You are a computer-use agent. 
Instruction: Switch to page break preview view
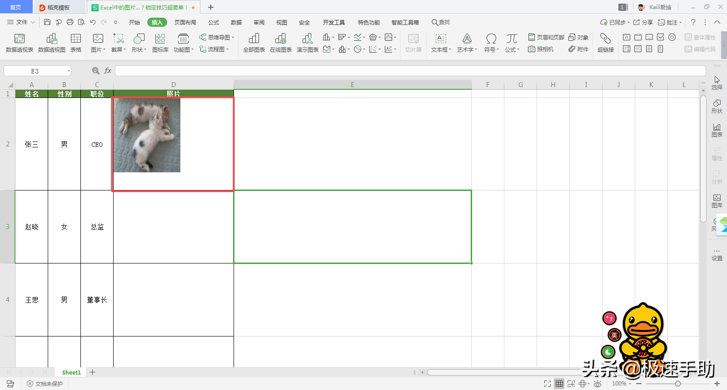[571, 384]
